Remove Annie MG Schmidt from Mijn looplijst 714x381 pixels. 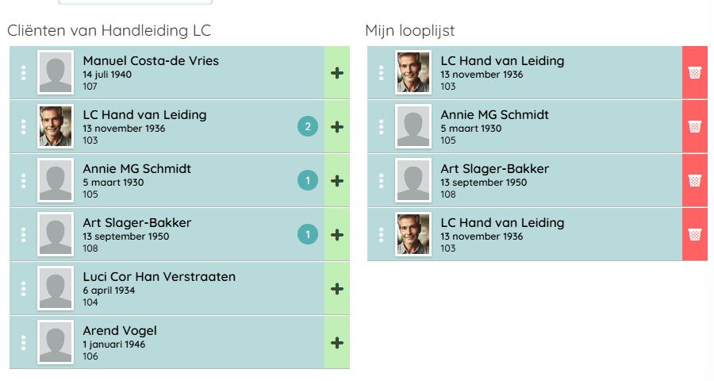click(694, 127)
